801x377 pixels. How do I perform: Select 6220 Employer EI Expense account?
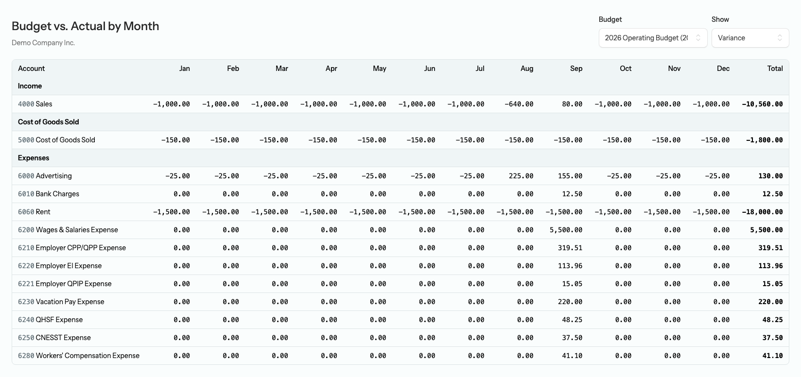click(60, 266)
